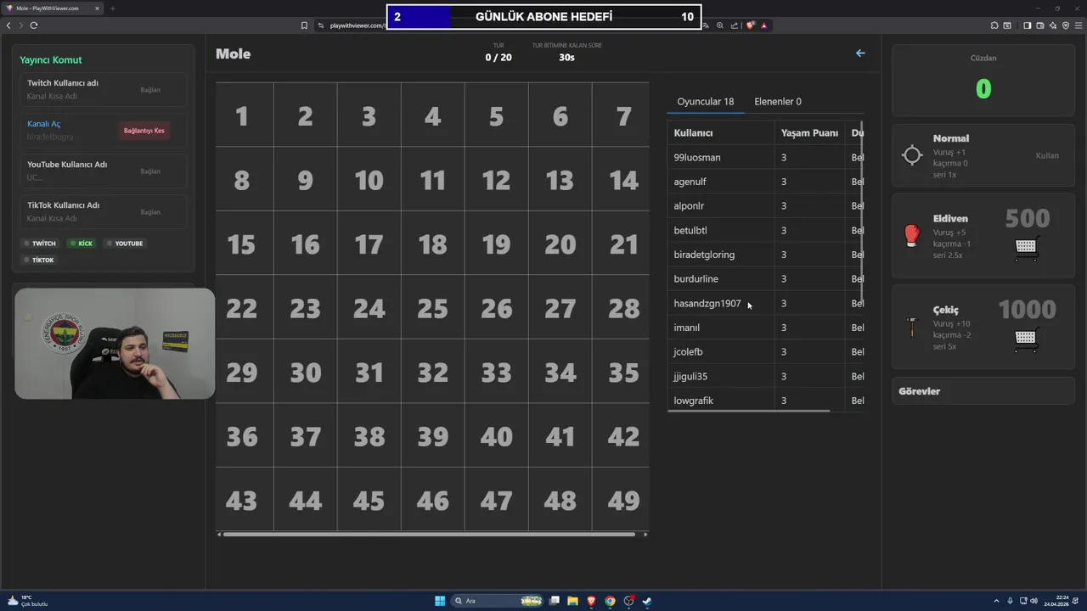
Task: Click the green Cüzdan balance value
Action: (x=983, y=89)
